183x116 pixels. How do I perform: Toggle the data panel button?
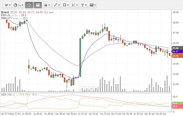38,5
